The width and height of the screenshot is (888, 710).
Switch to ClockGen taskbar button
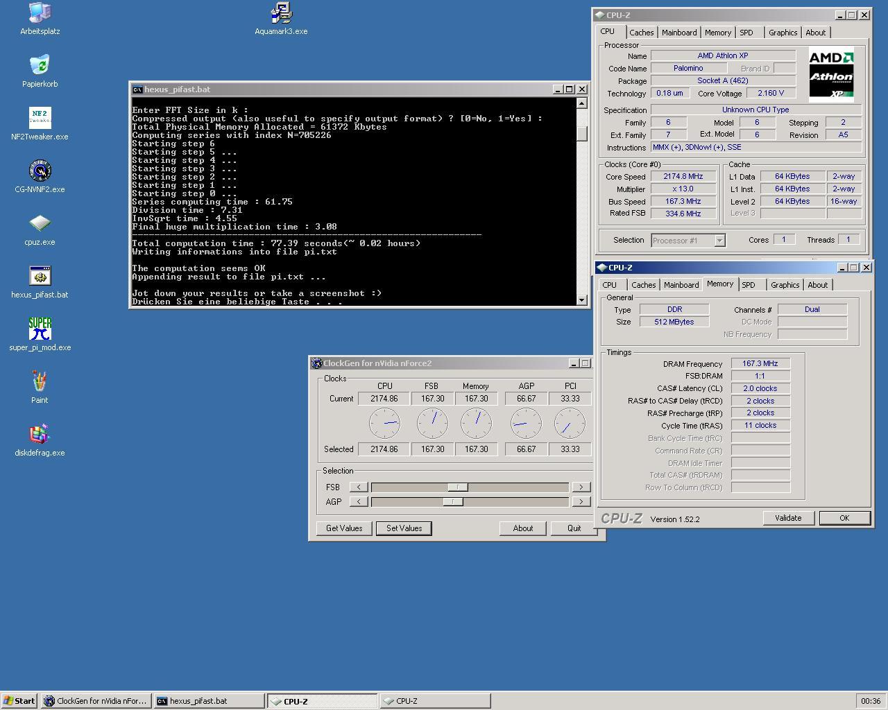96,701
